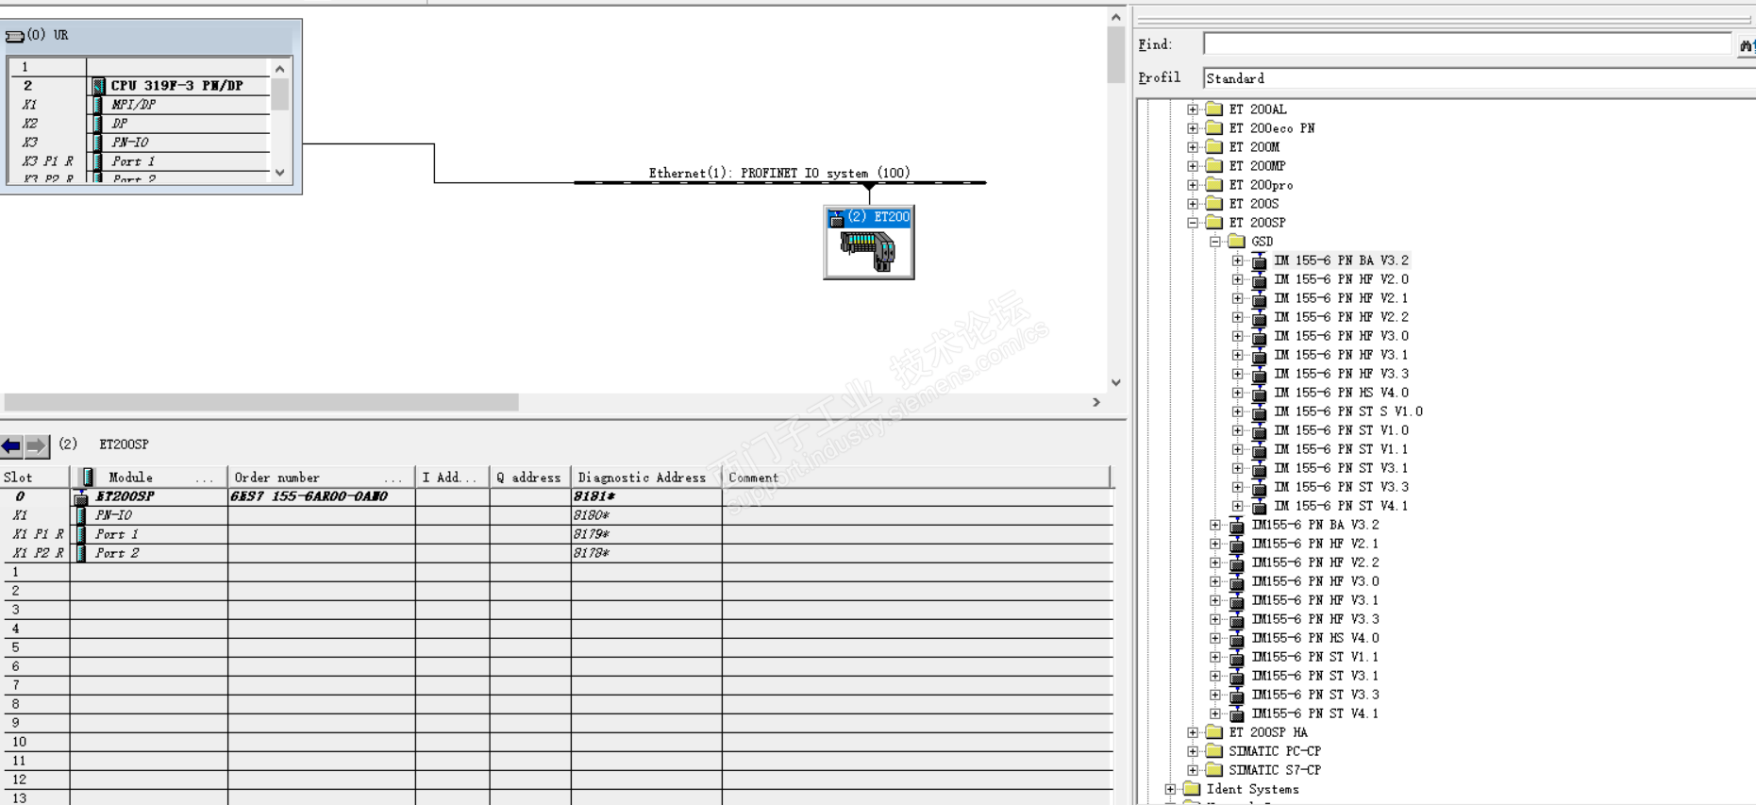The height and width of the screenshot is (805, 1756).
Task: Click the binoculars search icon beside Find
Action: [x=1746, y=44]
